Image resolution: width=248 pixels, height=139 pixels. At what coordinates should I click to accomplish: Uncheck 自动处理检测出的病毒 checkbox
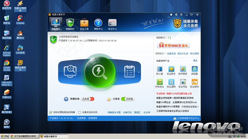(x=51, y=112)
